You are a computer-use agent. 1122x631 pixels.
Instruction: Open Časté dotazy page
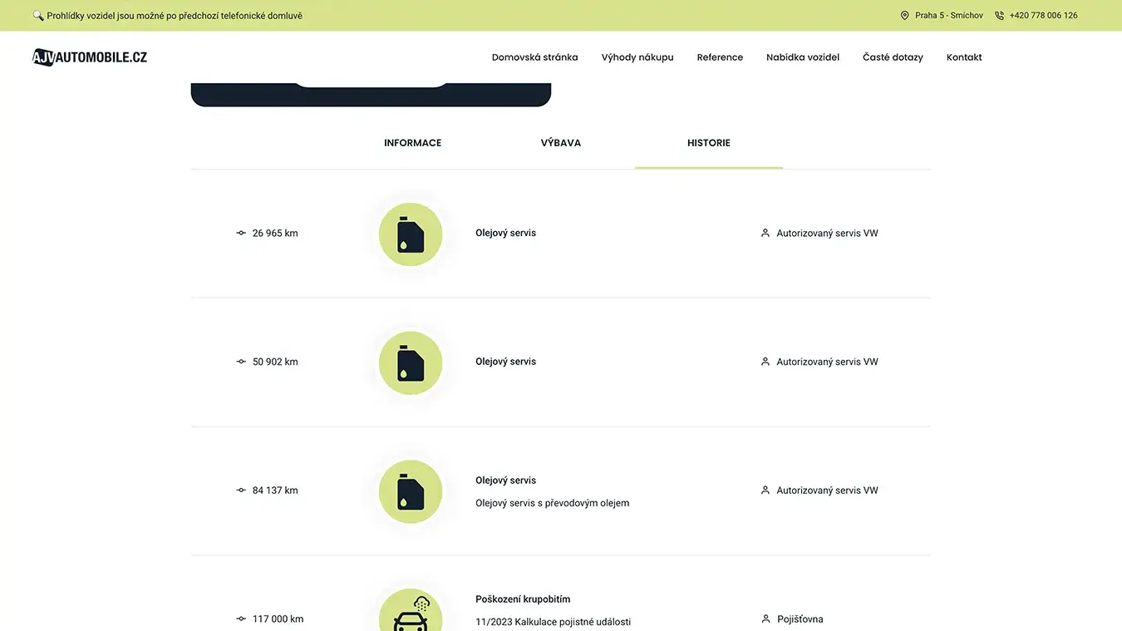[x=893, y=57]
